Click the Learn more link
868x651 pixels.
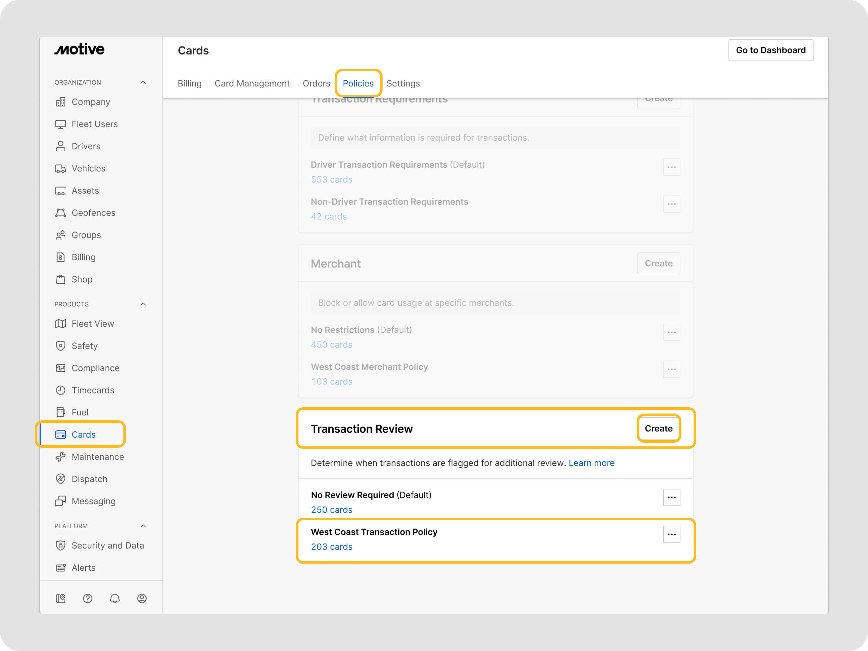[591, 463]
